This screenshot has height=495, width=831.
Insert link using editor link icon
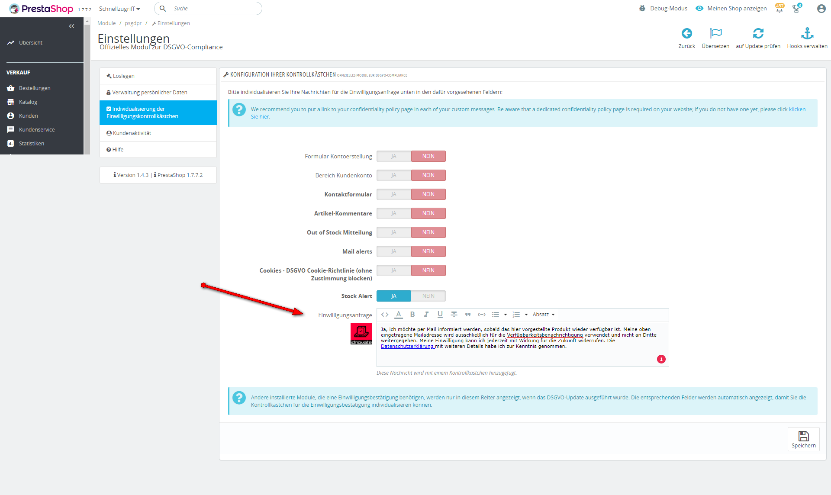click(x=482, y=315)
